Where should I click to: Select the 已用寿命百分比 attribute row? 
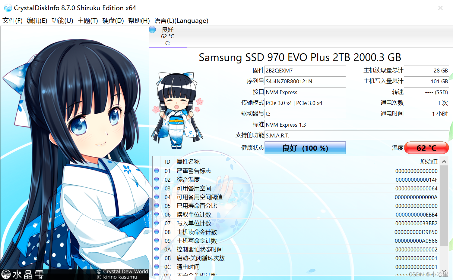click(296, 206)
